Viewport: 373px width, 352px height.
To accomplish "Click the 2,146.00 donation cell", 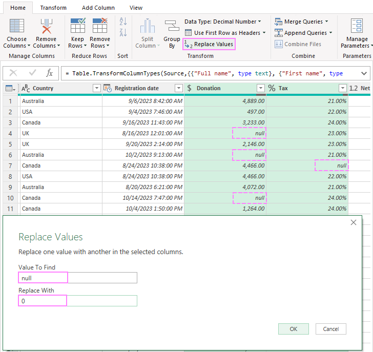I will click(x=225, y=144).
